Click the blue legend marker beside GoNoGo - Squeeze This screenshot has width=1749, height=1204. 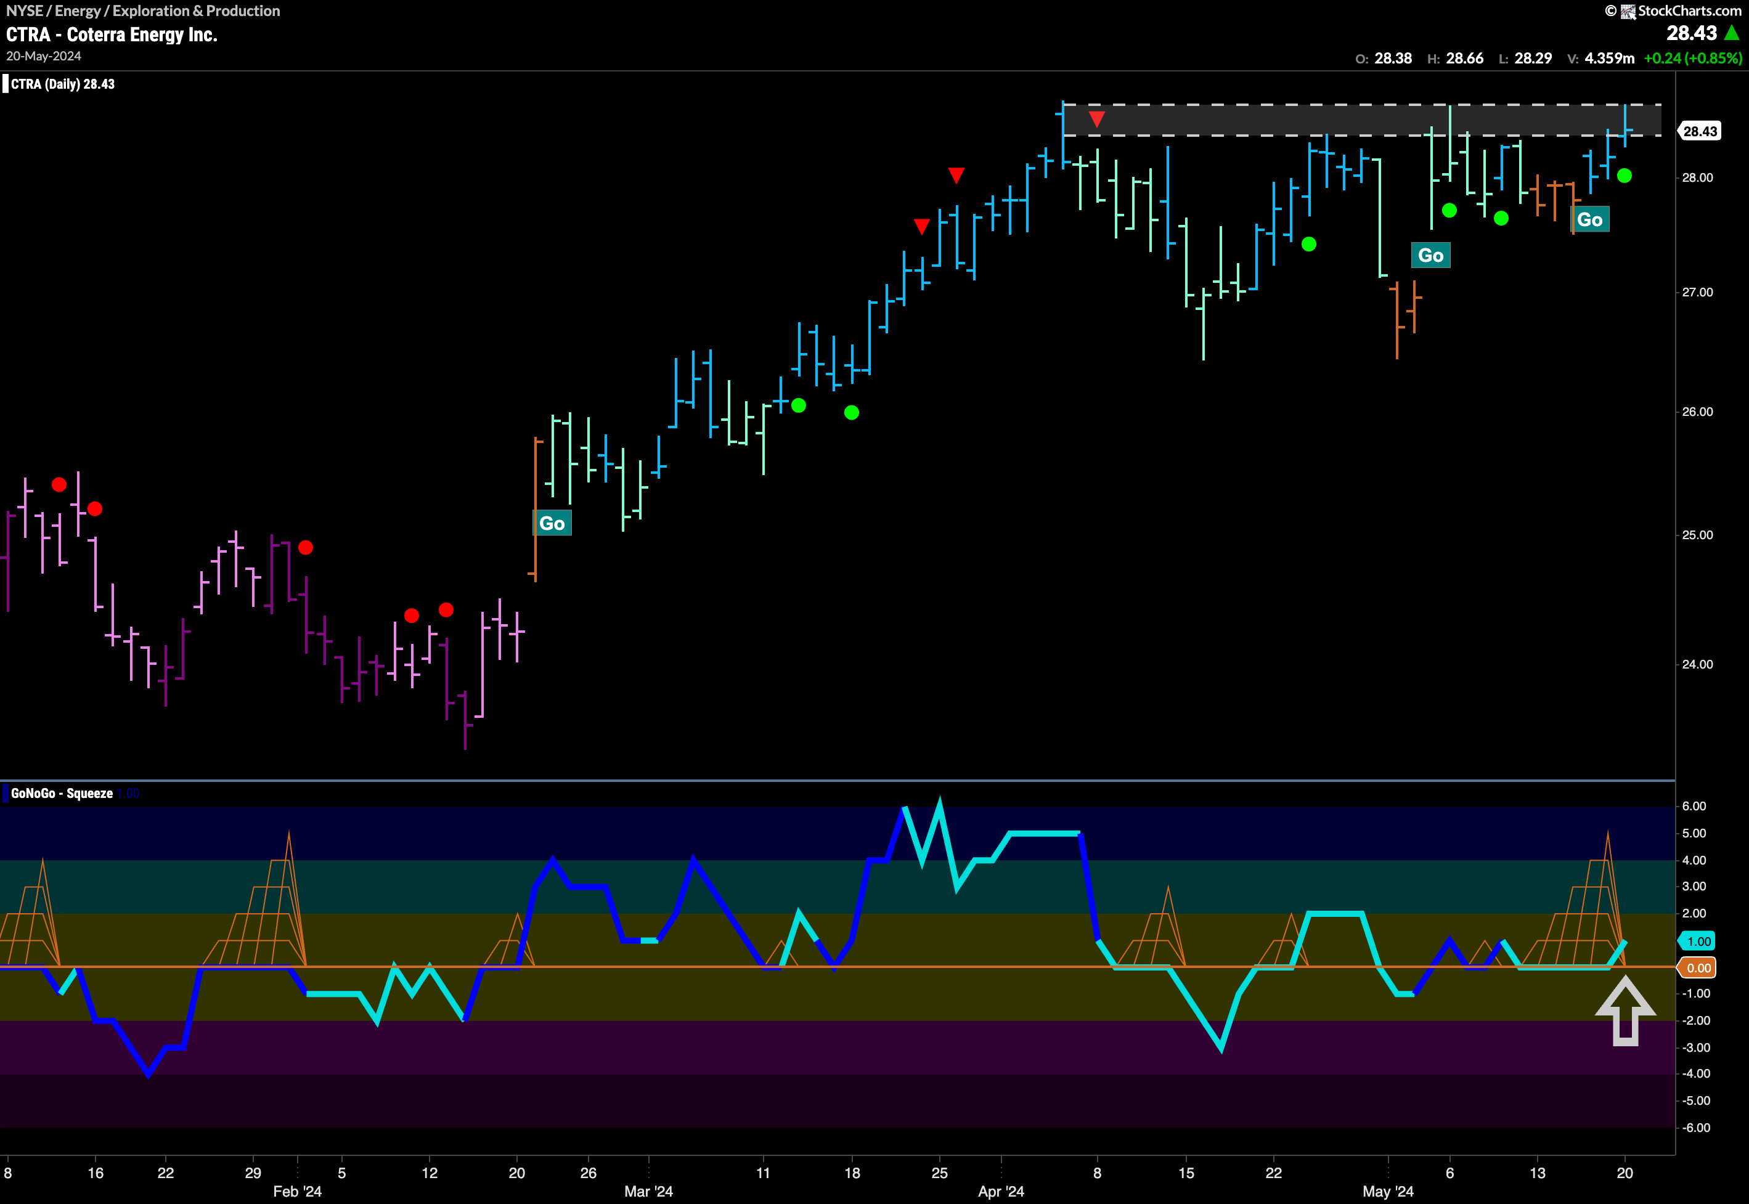coord(6,793)
